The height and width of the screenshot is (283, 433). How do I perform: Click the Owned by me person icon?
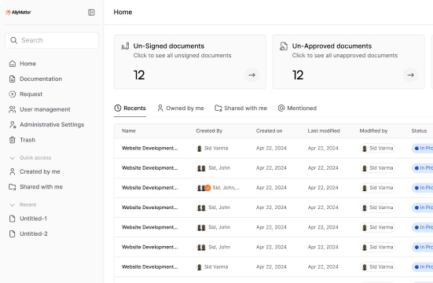coord(160,108)
